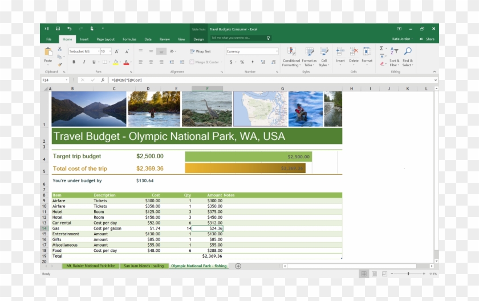Click in the formula bar
Image resolution: width=479 pixels, height=301 pixels.
[x=270, y=80]
